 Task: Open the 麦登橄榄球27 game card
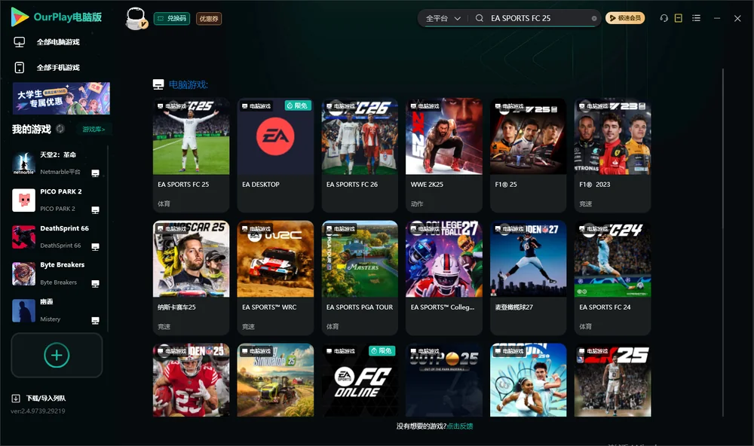[x=528, y=278]
